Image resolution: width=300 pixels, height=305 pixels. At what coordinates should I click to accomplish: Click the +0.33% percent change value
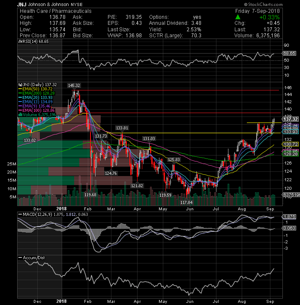pyautogui.click(x=270, y=17)
